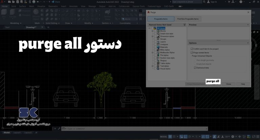Viewport: 260px width, 140px height.
Task: Click the new drawing tab plus button
Action: [x=48, y=27]
